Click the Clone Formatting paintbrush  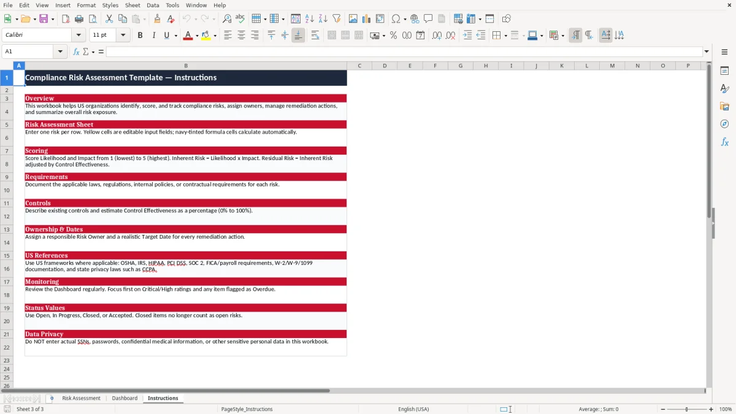[x=158, y=19]
